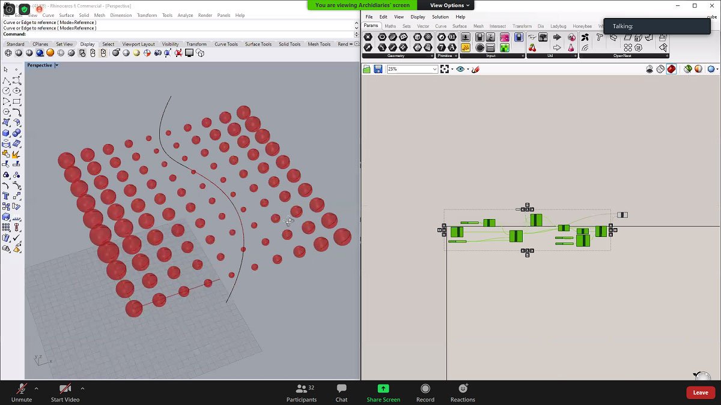721x405 pixels.
Task: Open the 23% zoom level dropdown
Action: tap(435, 69)
